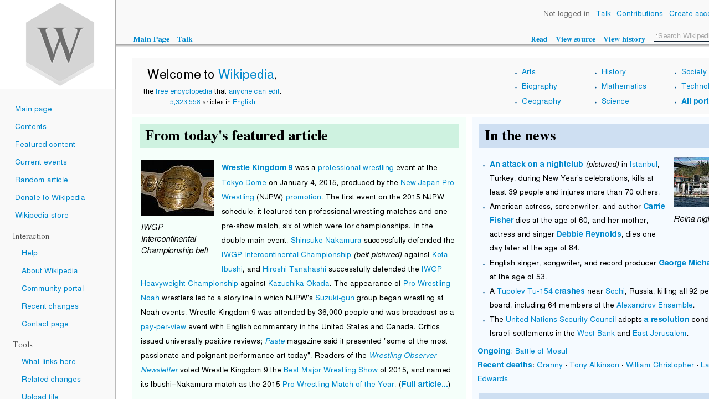This screenshot has width=709, height=399.
Task: Open the Battle of Mosul link
Action: pos(541,351)
